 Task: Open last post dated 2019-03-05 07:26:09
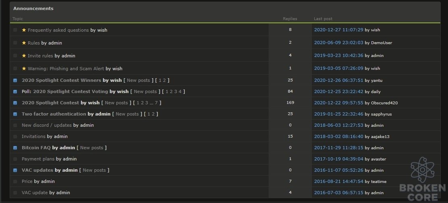(x=338, y=68)
